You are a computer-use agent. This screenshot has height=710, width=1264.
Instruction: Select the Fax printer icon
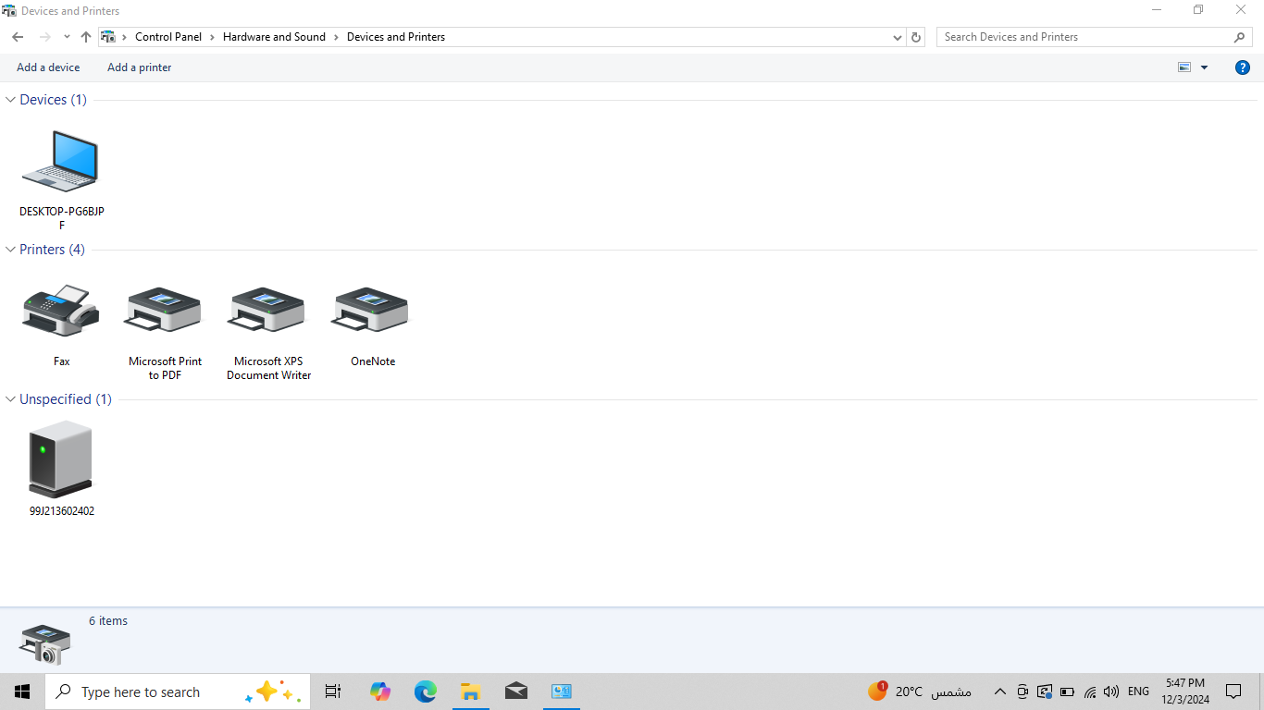pyautogui.click(x=61, y=312)
